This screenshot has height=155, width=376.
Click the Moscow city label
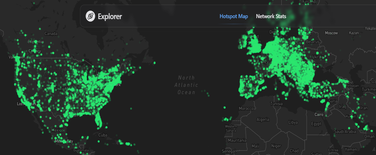(x=331, y=33)
